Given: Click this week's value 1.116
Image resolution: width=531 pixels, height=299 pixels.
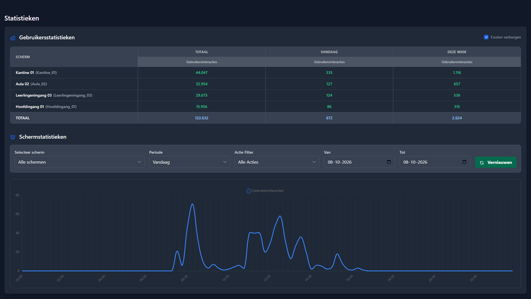Looking at the screenshot, I should tap(457, 73).
